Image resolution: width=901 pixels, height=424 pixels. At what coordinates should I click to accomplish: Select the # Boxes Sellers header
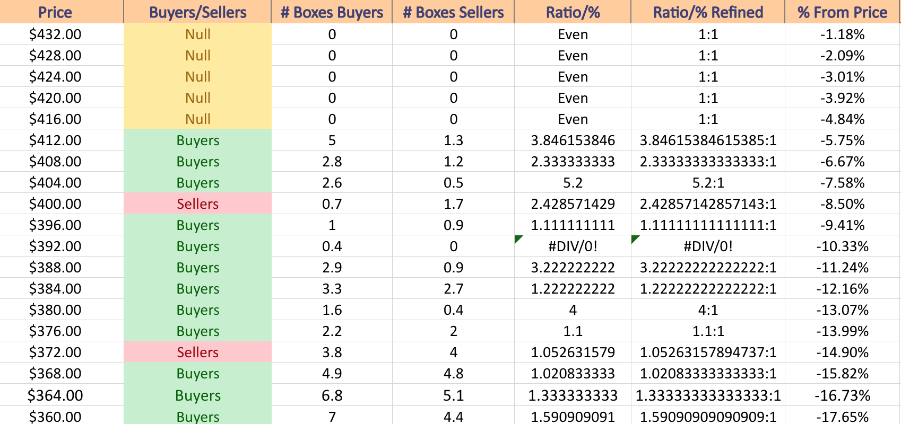click(453, 12)
